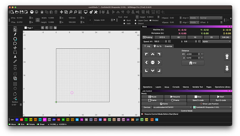Select the arrow Select tool
Screen dimensions: 240x136
coord(15,30)
